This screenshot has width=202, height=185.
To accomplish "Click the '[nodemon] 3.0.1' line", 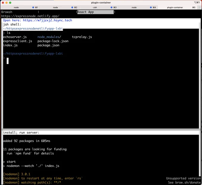I will click(x=17, y=174).
